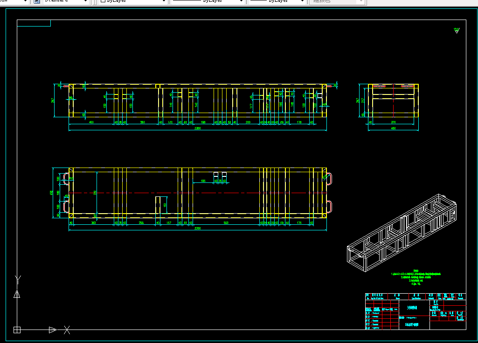Image resolution: width=478 pixels, height=343 pixels.
Task: Select the 253 dimension in top view
Action: pyautogui.click(x=141, y=223)
